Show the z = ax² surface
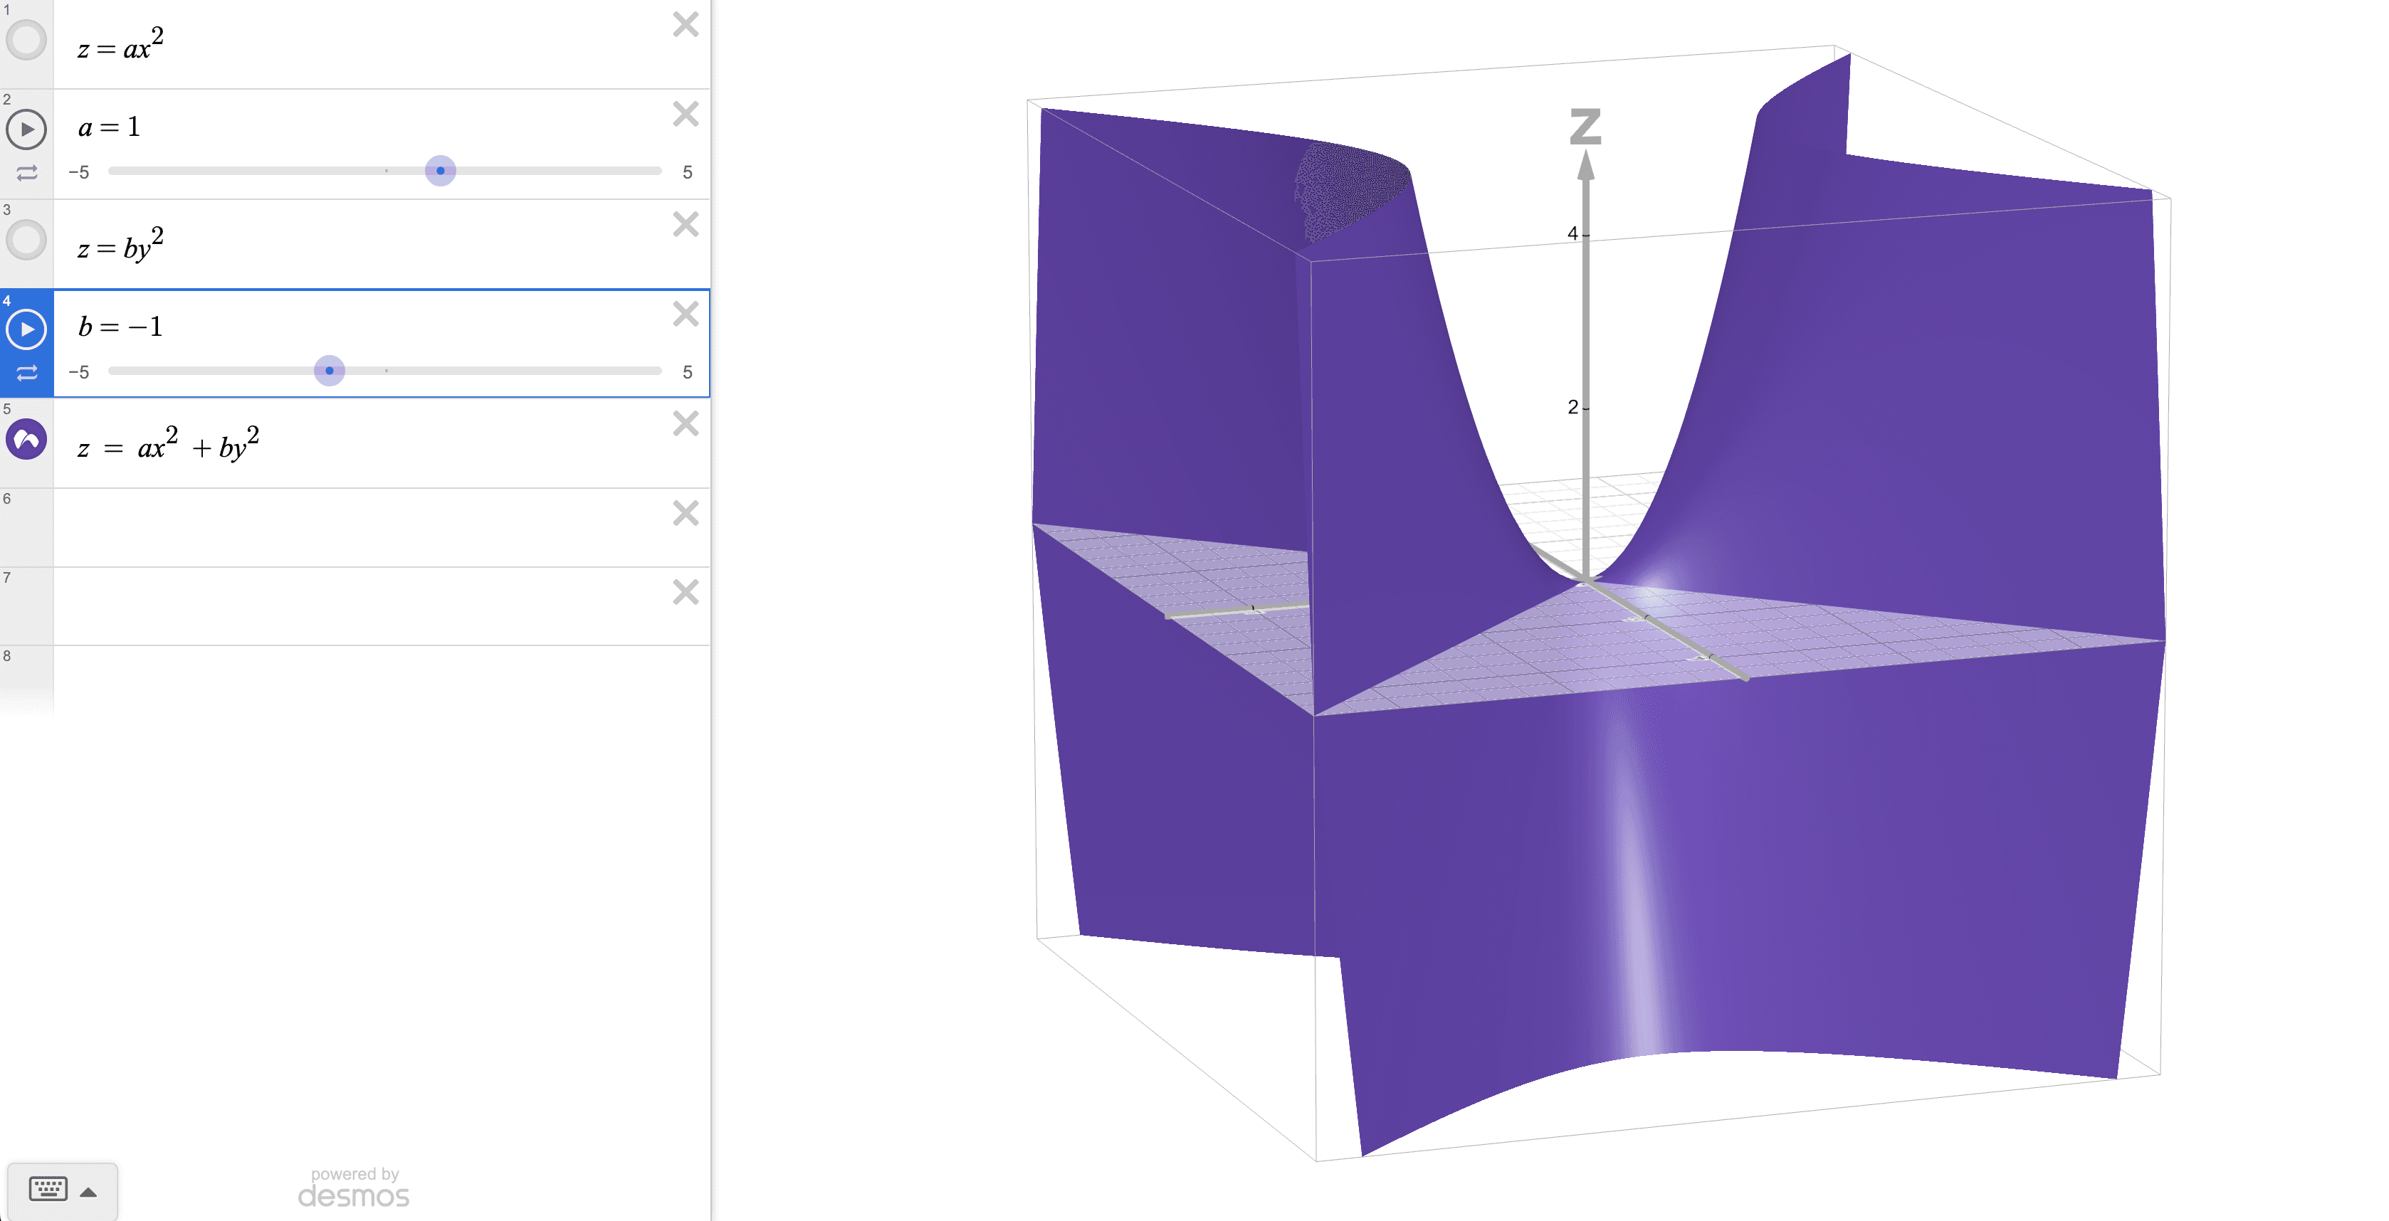 coord(26,41)
